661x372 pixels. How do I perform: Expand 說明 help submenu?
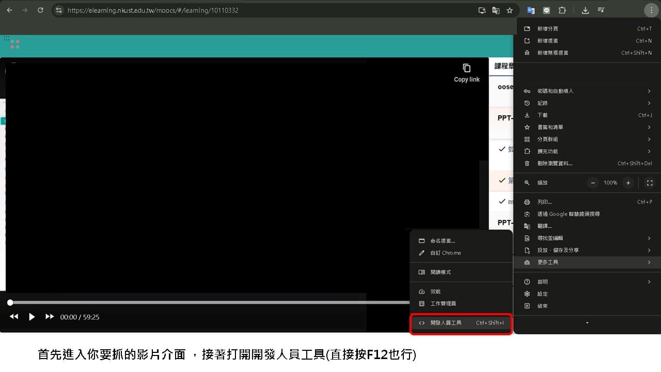(588, 282)
